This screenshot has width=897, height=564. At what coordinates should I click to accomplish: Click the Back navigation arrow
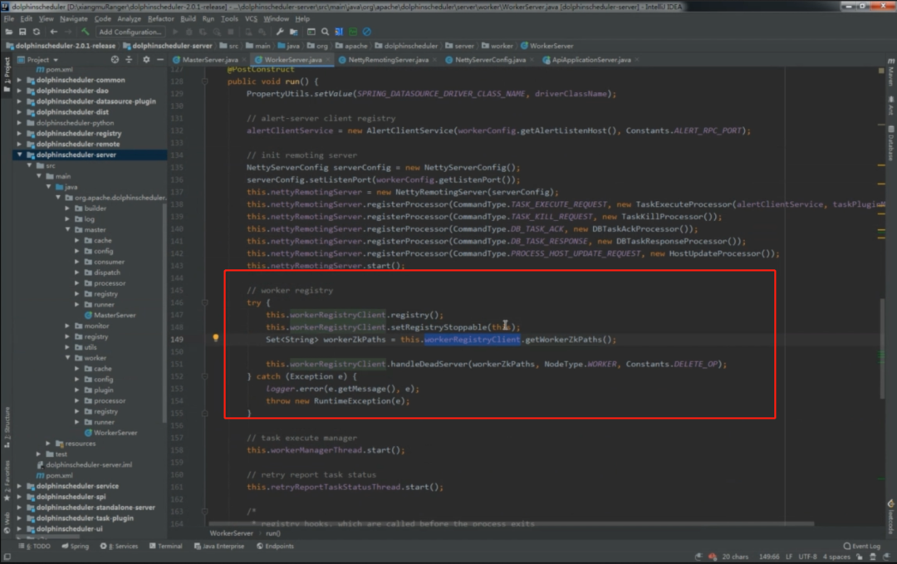[54, 32]
